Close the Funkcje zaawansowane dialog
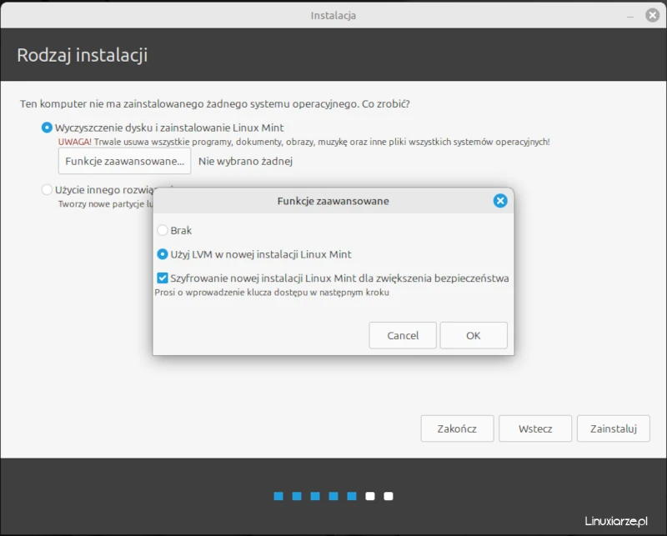 pyautogui.click(x=500, y=201)
